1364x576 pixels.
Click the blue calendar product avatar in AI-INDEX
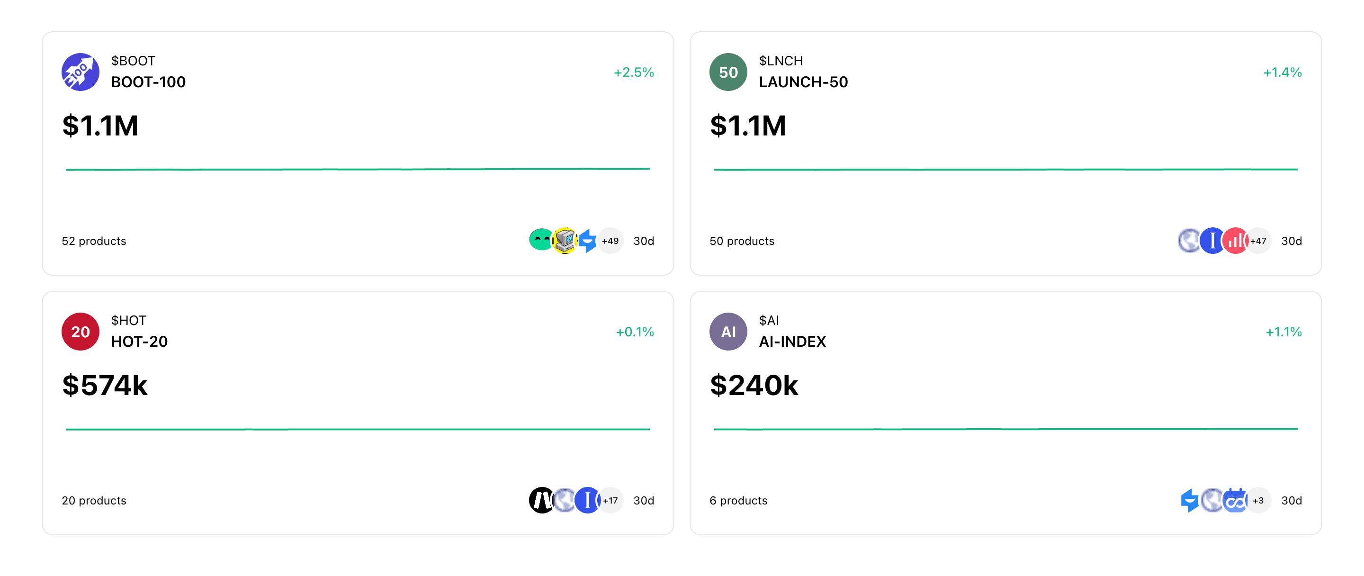(x=1235, y=500)
